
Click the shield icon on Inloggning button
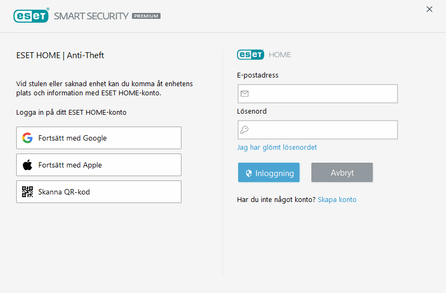[x=249, y=173]
